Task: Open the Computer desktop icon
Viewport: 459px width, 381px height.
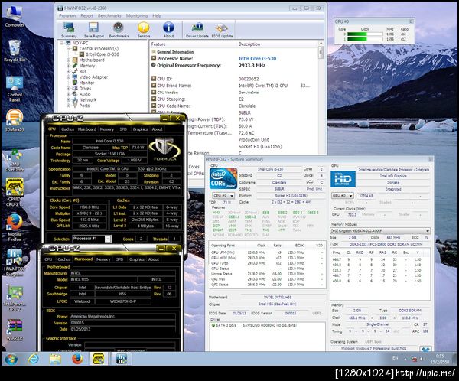Action: coord(15,17)
